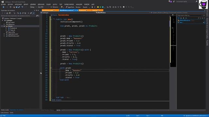Open the FICHIER menu
The height and width of the screenshot is (117, 209).
pyautogui.click(x=3, y=4)
